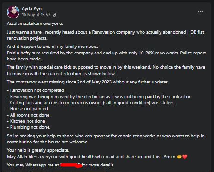This screenshot has width=214, height=172.
Task: Click the So im seeking your help paragraph
Action: click(106, 139)
